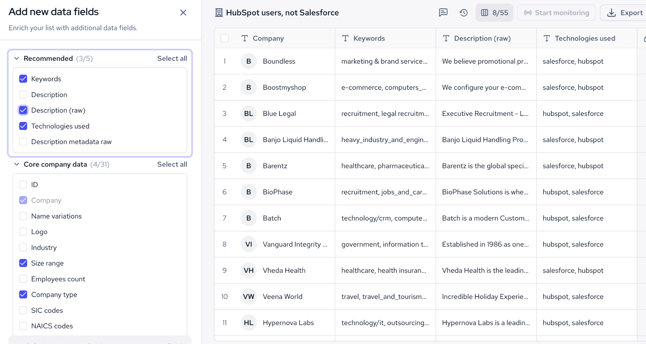Close the Add new data fields panel

click(183, 13)
